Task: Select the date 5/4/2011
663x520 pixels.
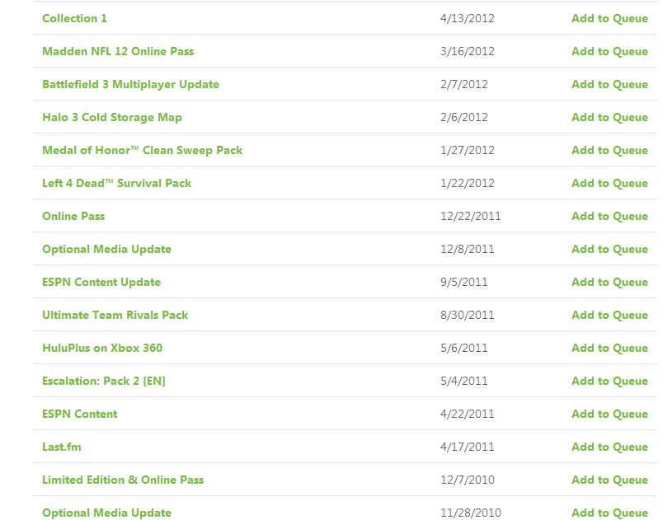Action: click(463, 381)
